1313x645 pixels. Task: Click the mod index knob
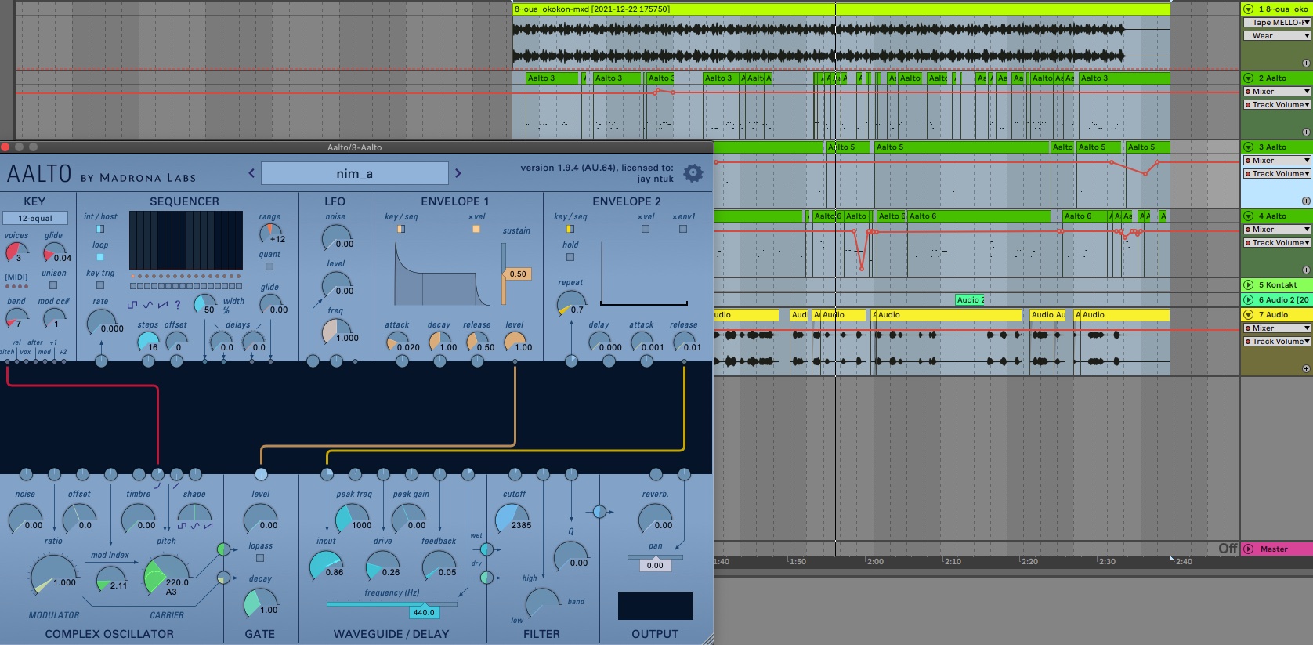pyautogui.click(x=110, y=580)
